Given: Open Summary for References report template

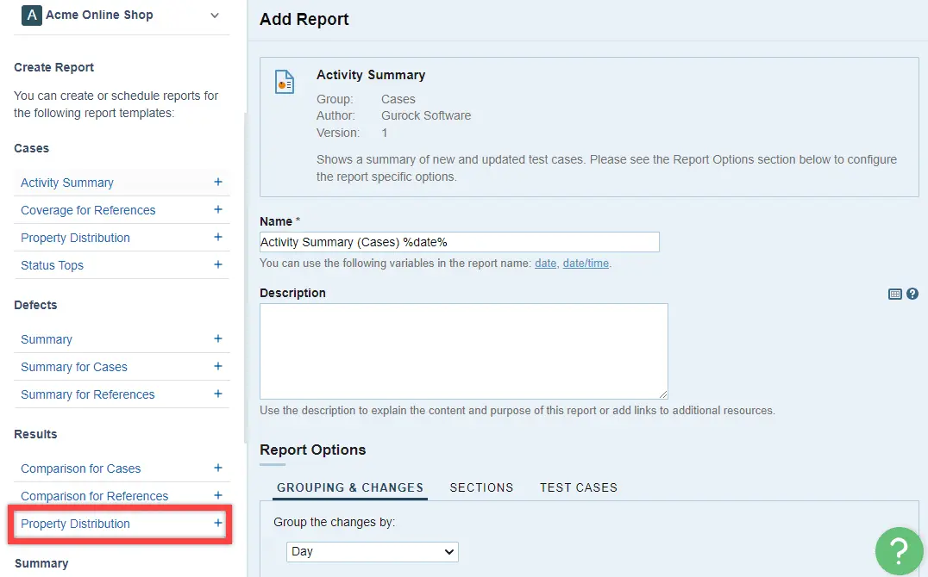Looking at the screenshot, I should [88, 394].
